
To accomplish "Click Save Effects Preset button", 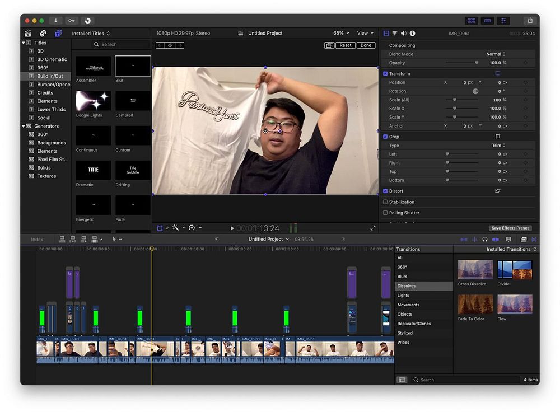I will pos(510,228).
